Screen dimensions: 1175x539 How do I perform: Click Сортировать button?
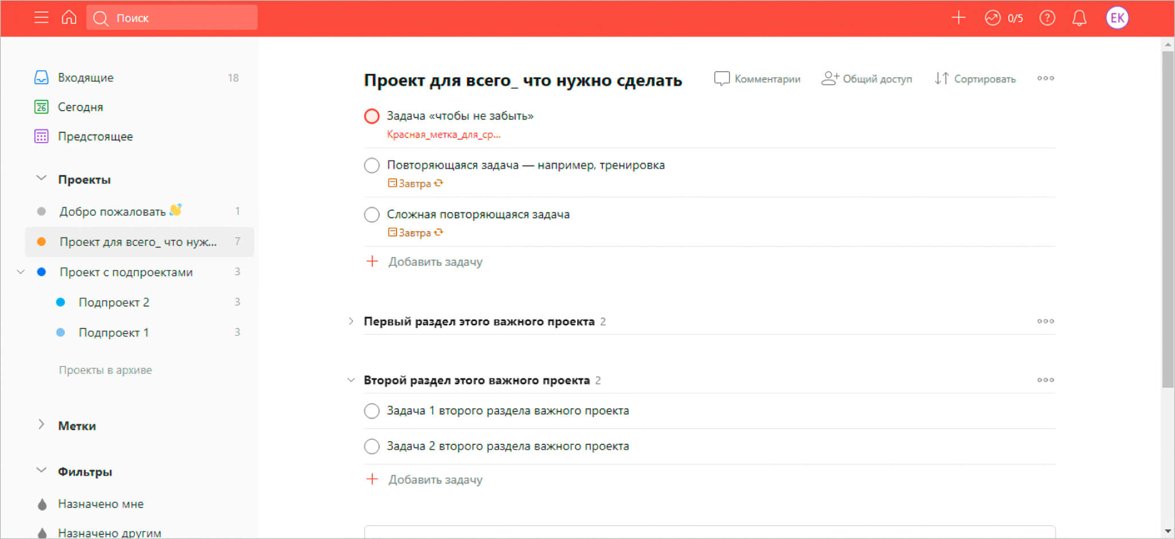(975, 79)
